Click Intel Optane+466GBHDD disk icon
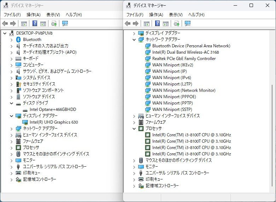The image size is (276, 202). [25, 110]
